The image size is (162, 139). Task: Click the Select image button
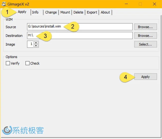coord(146,44)
